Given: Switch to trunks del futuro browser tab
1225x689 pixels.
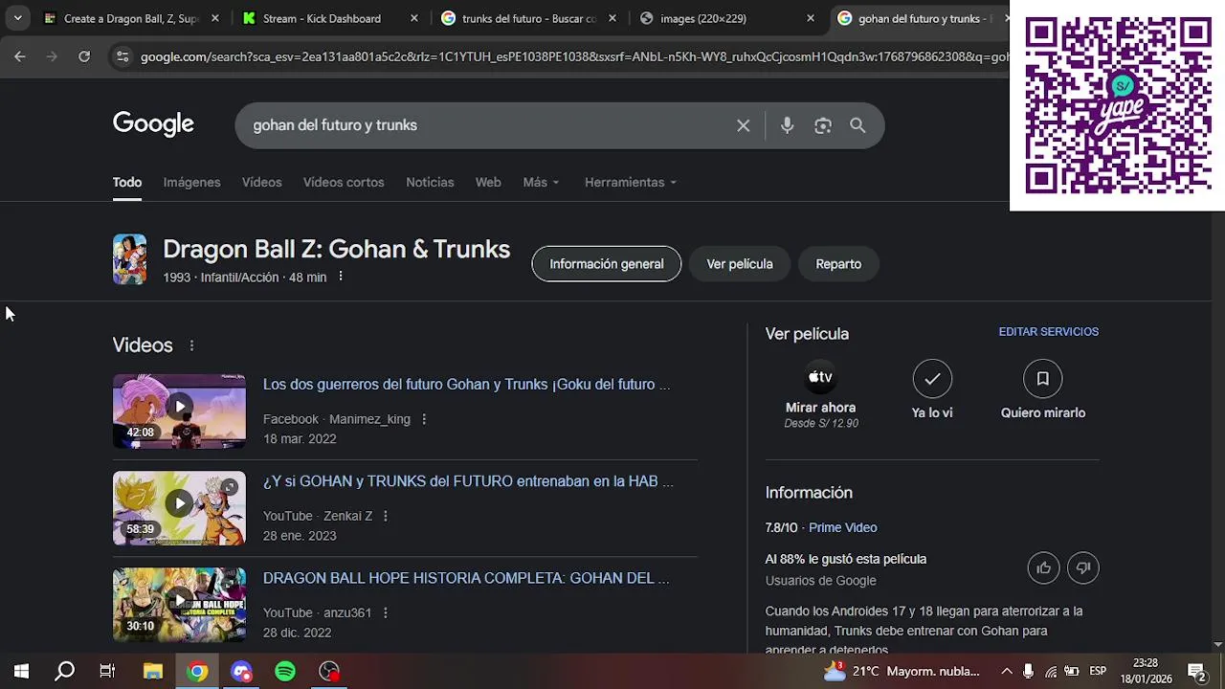Looking at the screenshot, I should [x=529, y=18].
